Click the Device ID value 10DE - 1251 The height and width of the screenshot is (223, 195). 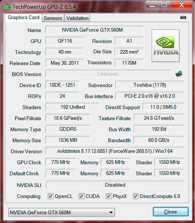(62, 85)
